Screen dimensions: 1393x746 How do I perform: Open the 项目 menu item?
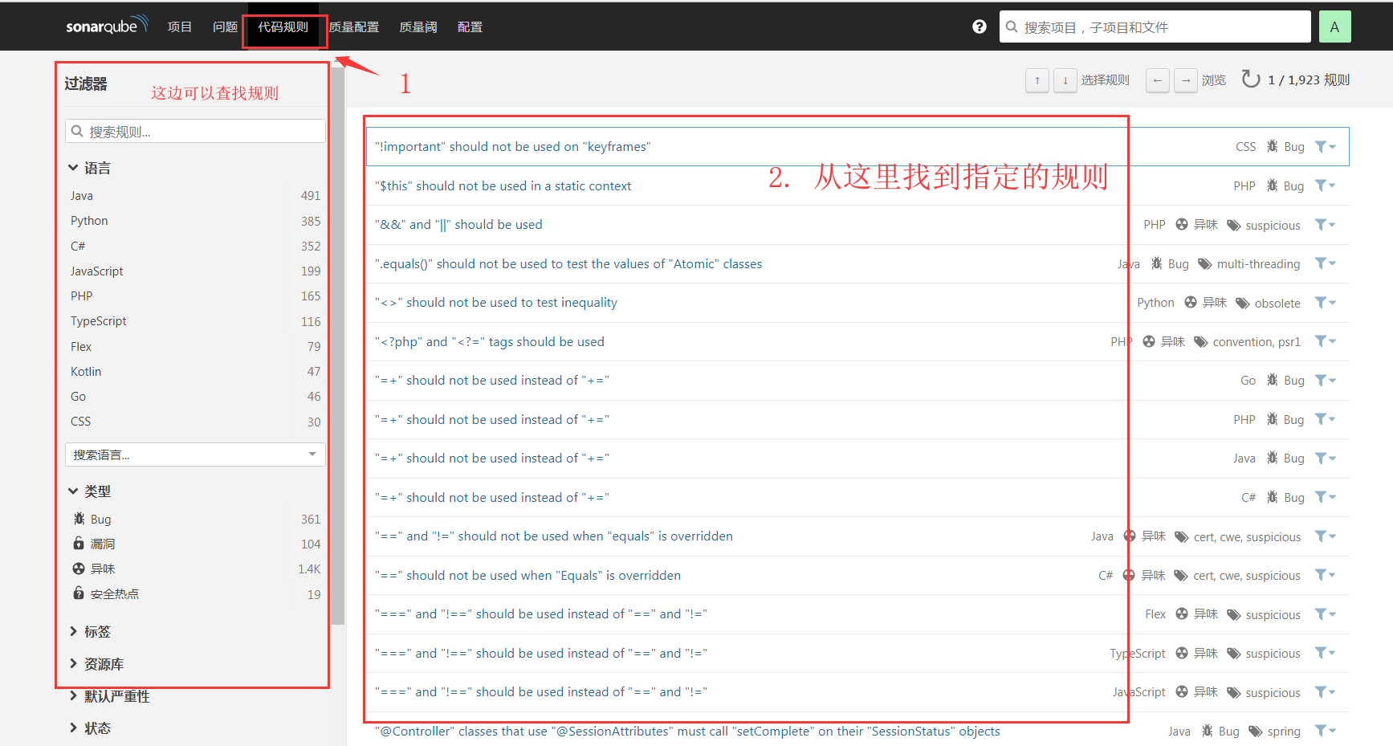(179, 26)
